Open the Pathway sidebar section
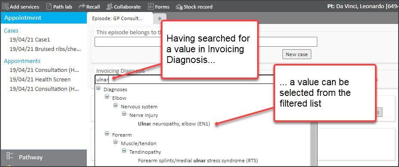This screenshot has height=167, width=399. pos(43,157)
